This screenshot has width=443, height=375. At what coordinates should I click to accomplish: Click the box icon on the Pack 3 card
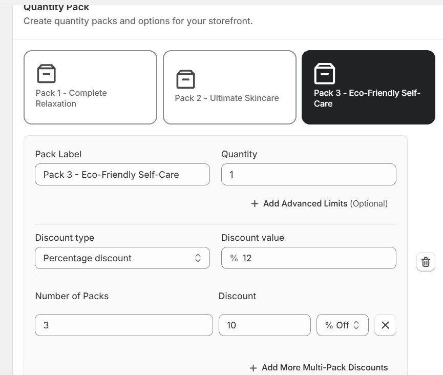(x=324, y=74)
